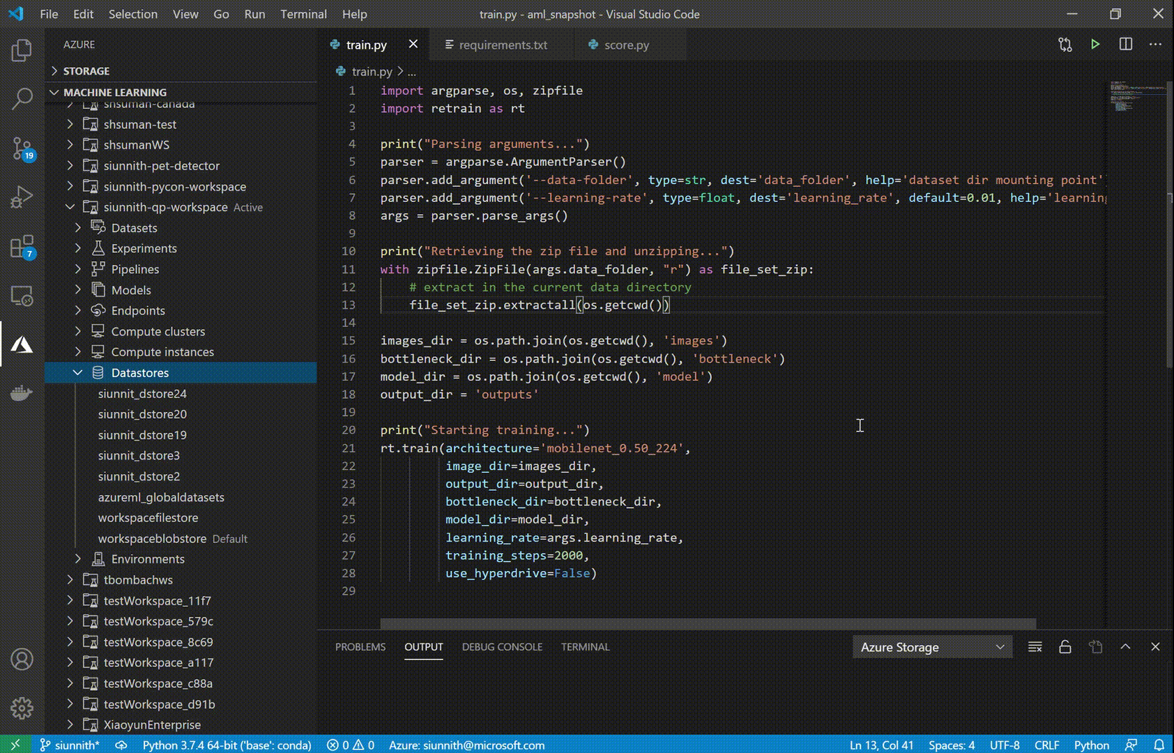Change encoding via UTF-8
Viewport: 1174px width, 753px height.
point(1005,745)
